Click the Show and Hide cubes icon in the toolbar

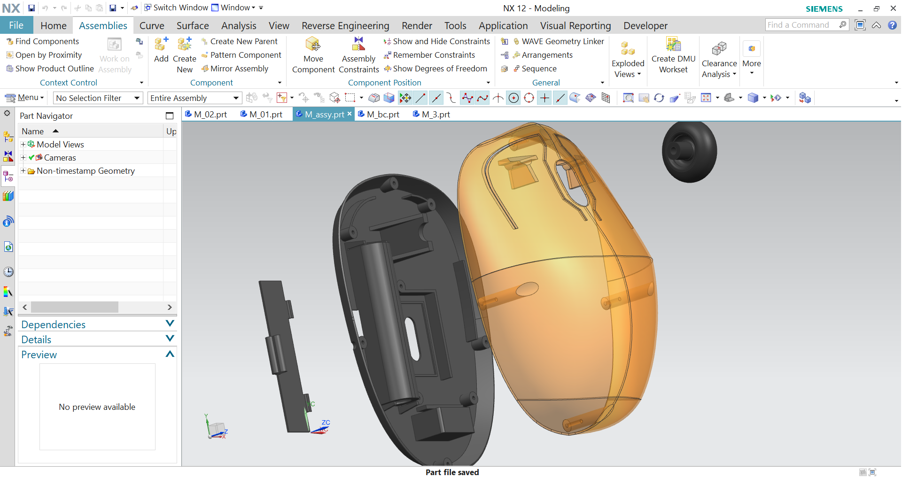pos(805,98)
